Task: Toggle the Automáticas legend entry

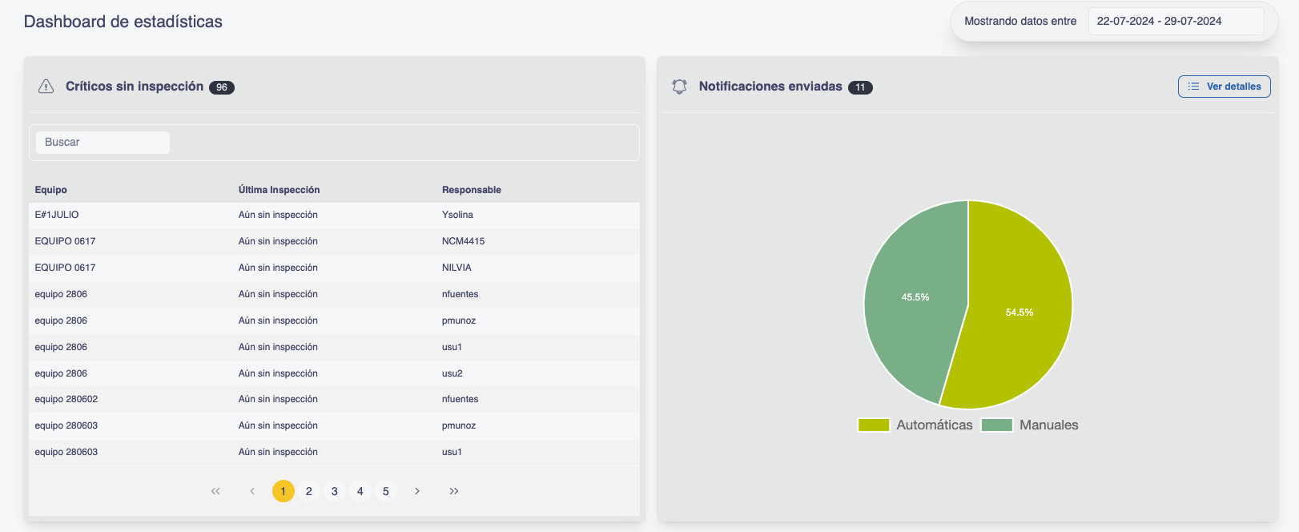Action: (915, 425)
